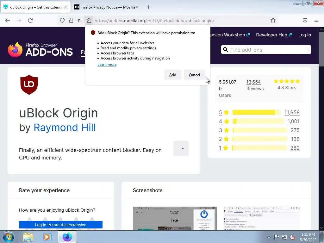Click the forward navigation arrow
The image size is (324, 243).
[x=19, y=21]
